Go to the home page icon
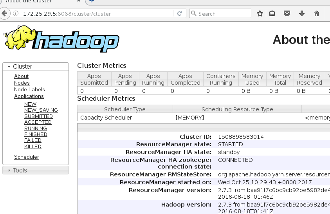 317,13
